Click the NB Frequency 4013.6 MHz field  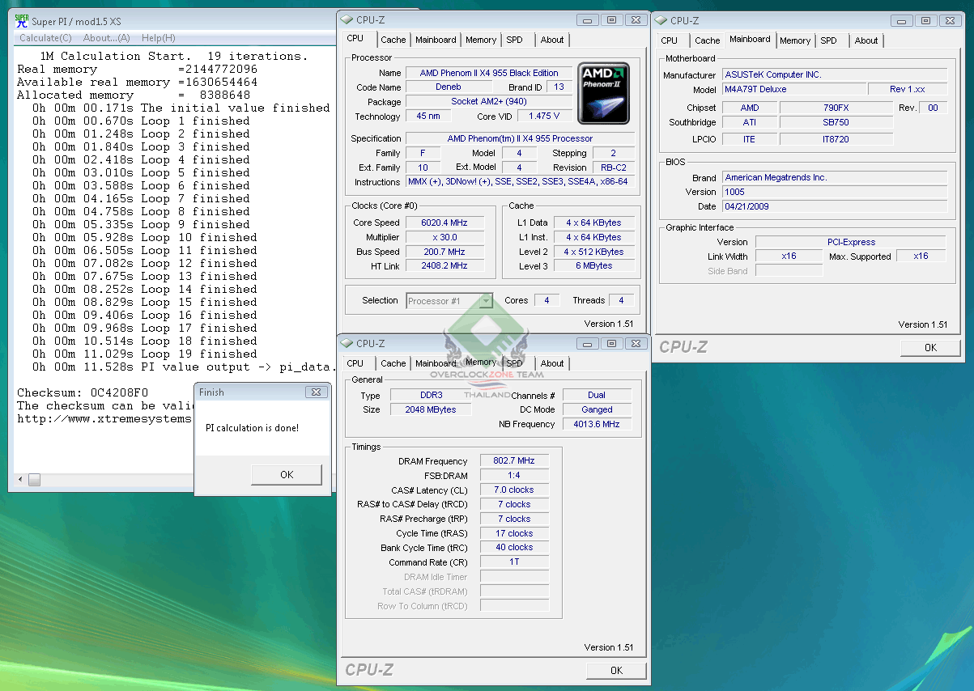coord(597,424)
